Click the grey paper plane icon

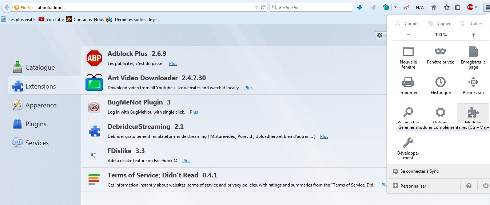pyautogui.click(x=373, y=7)
